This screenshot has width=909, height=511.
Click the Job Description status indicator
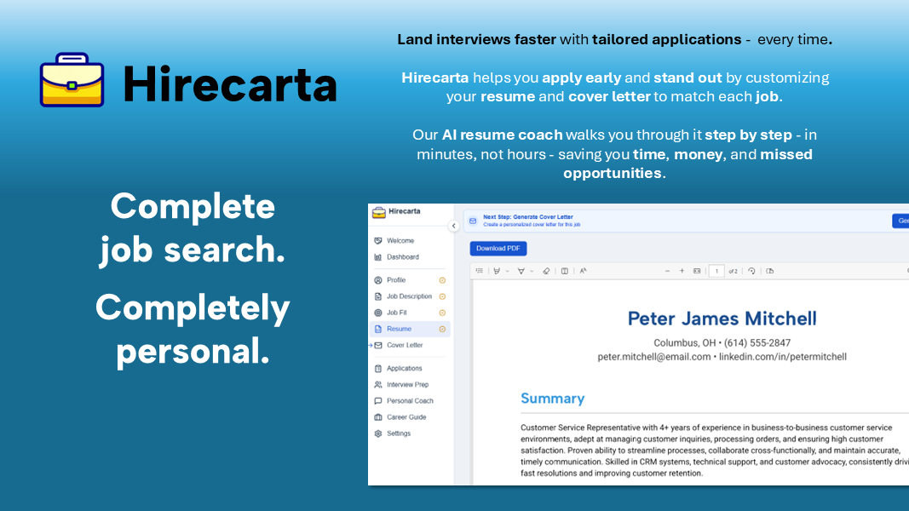point(442,296)
